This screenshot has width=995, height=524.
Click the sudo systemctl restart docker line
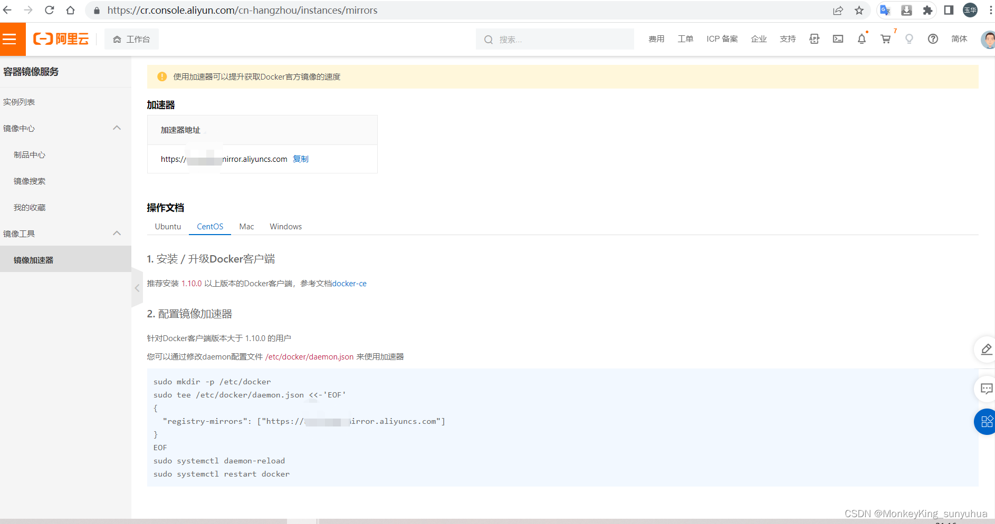point(222,474)
